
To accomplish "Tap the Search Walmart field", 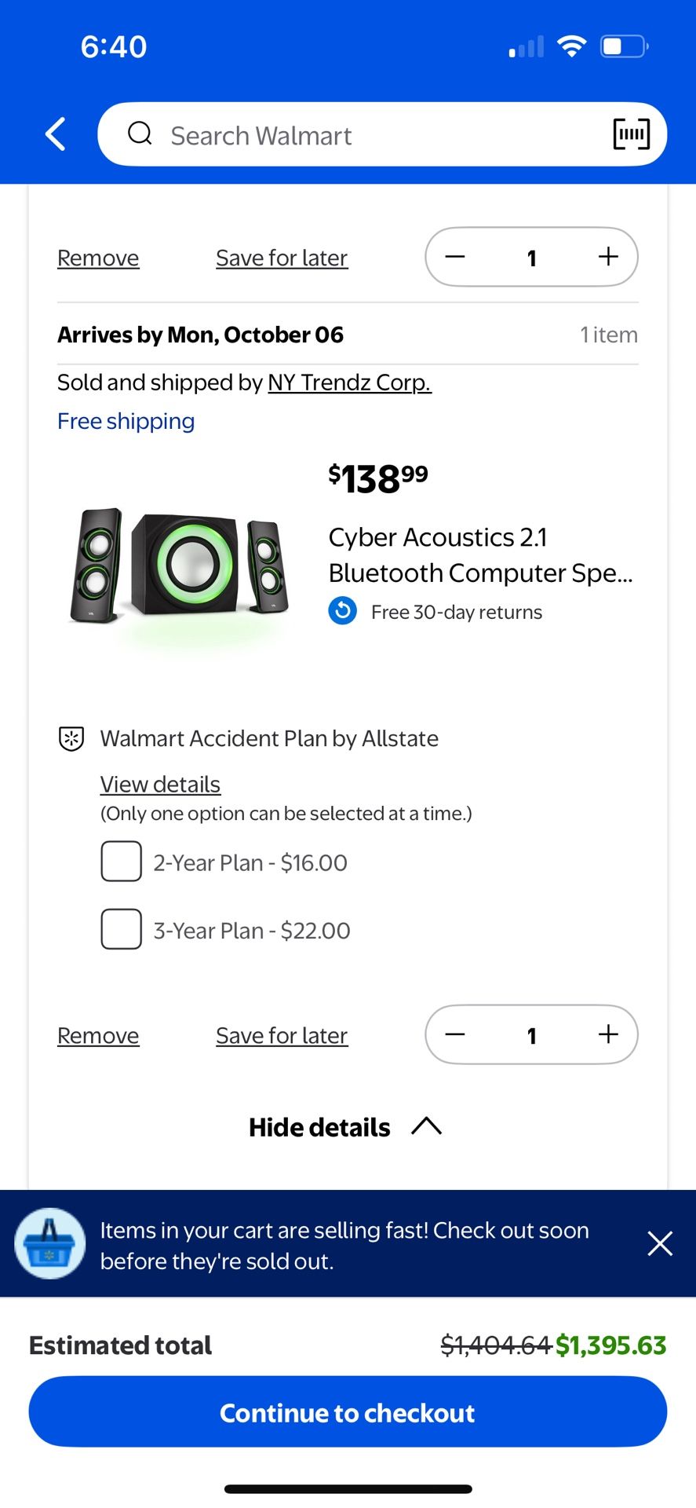I will coord(377,135).
